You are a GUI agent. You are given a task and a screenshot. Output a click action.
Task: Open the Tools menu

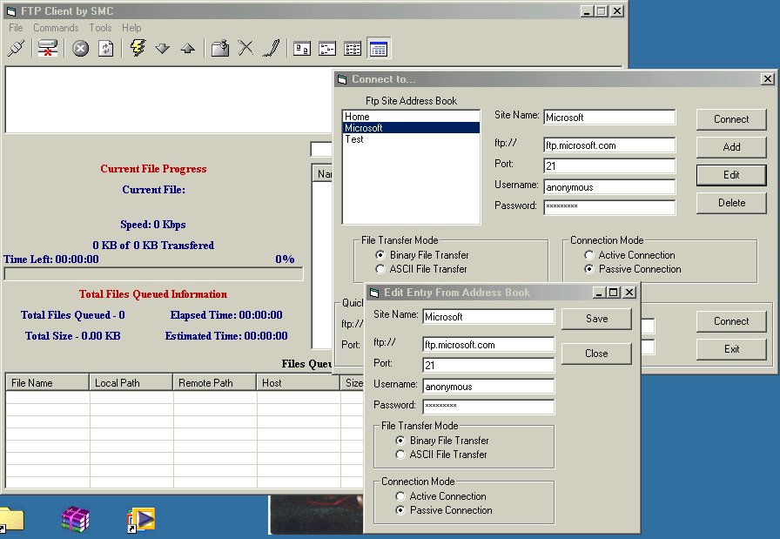click(100, 28)
